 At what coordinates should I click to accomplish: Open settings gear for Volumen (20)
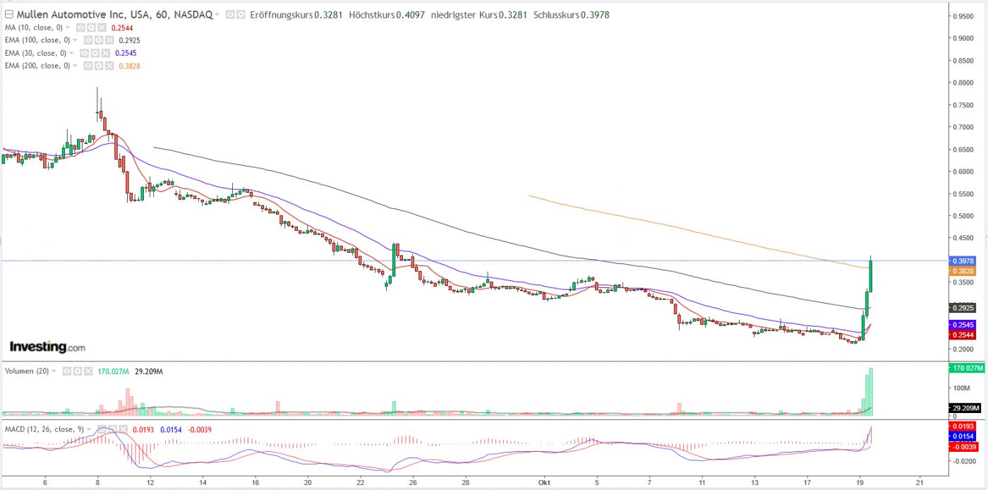[77, 371]
